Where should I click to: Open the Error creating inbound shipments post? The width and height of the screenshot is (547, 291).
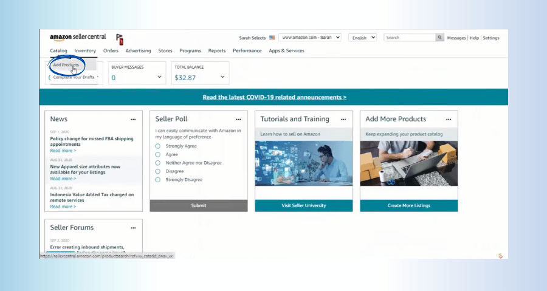point(87,247)
